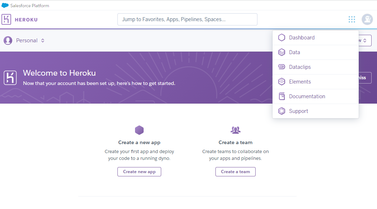377x209 pixels.
Task: Click the Create a new app heading
Action: coord(139,142)
